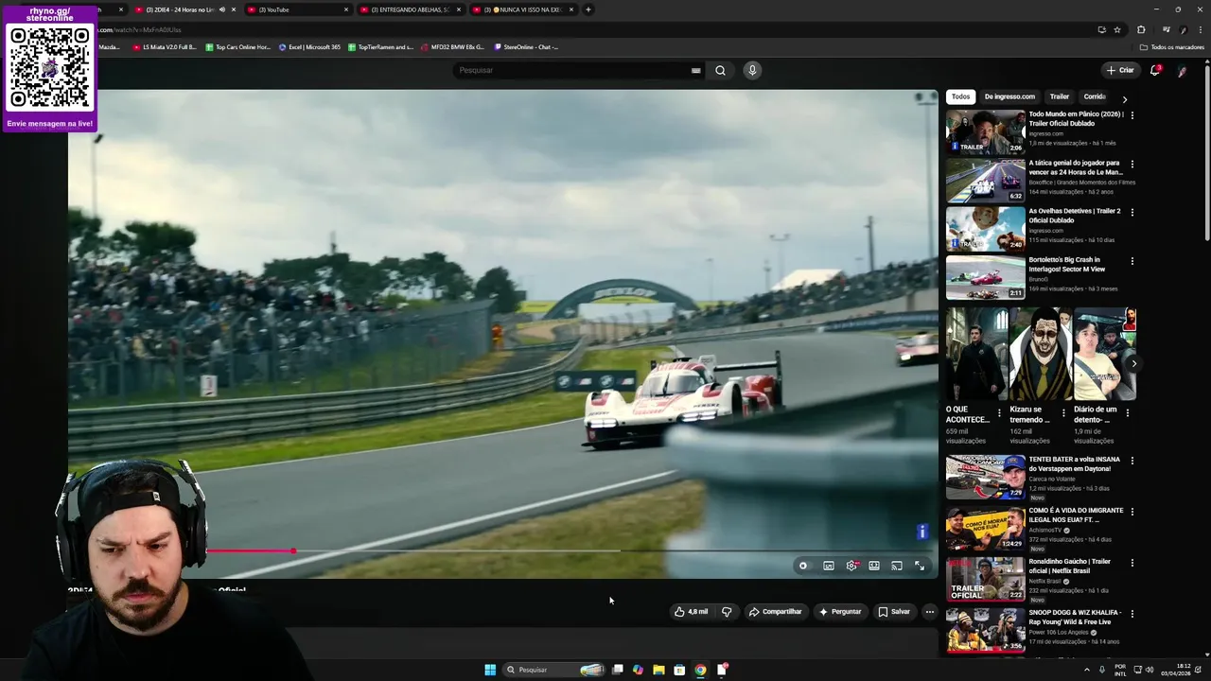Open TENTEI BATER a volta INSANA thumbnail
This screenshot has width=1211, height=681.
tap(985, 477)
